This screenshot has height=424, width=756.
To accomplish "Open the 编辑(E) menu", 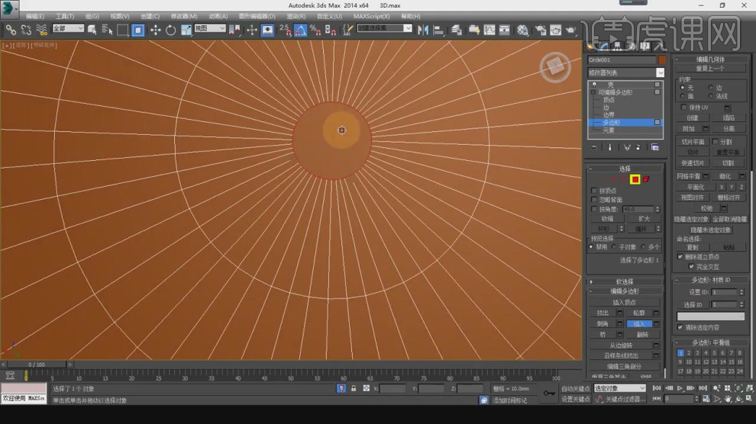I will (34, 16).
